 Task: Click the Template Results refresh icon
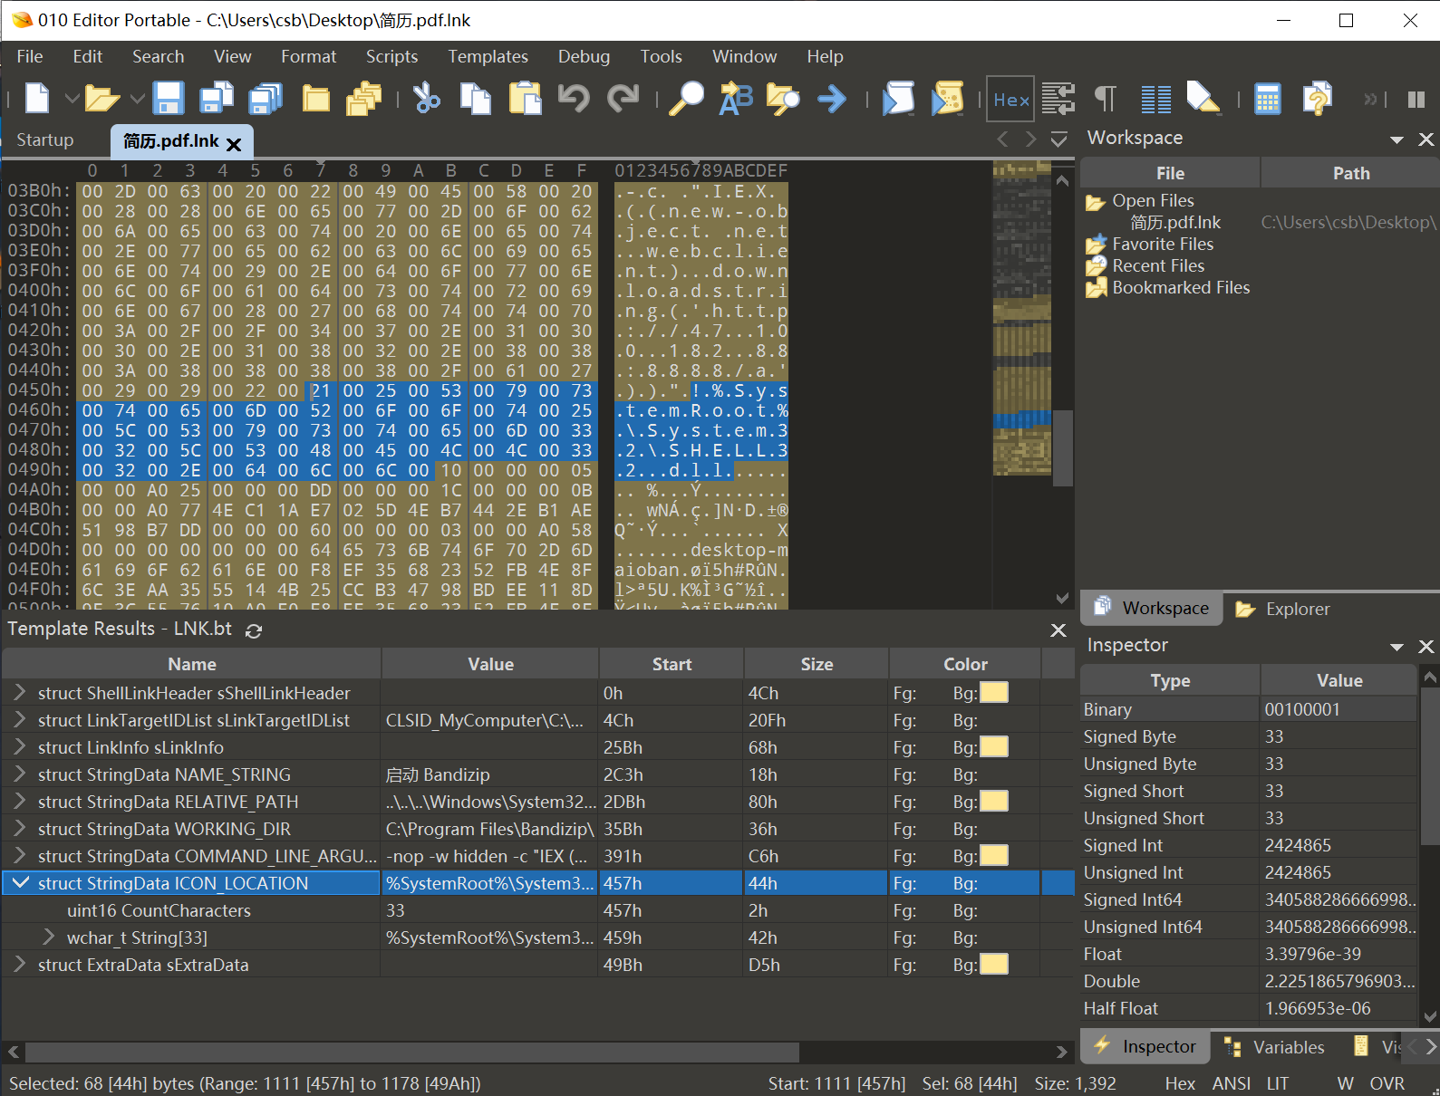[x=254, y=630]
